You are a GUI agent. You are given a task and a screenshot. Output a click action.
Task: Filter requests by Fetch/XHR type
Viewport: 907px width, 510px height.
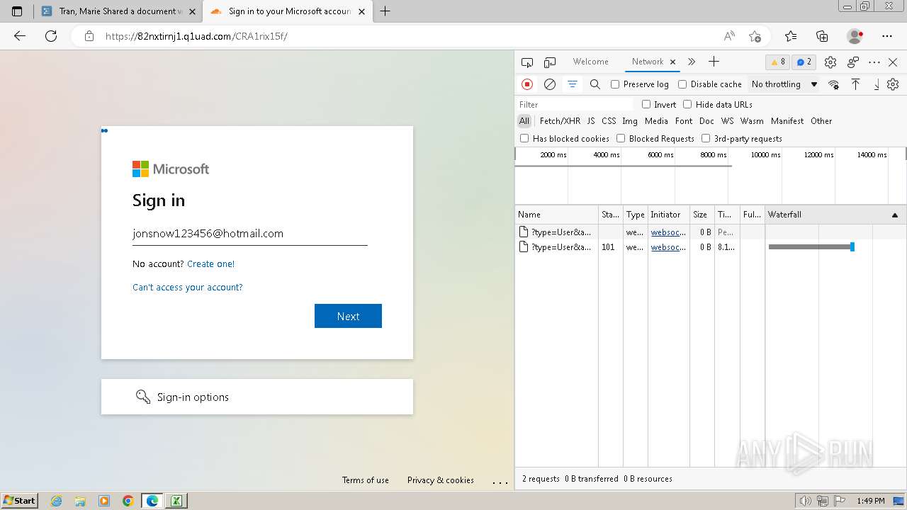click(x=560, y=121)
